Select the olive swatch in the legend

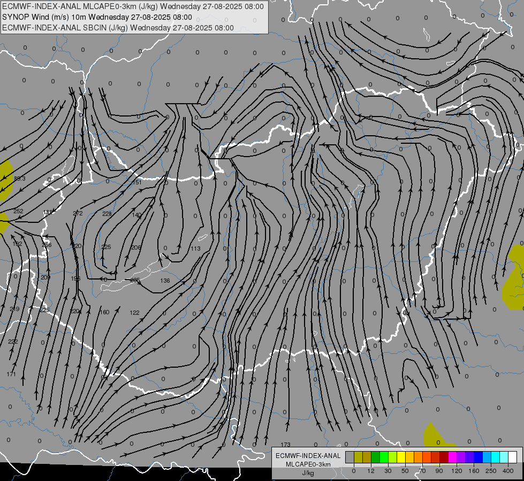point(358,457)
